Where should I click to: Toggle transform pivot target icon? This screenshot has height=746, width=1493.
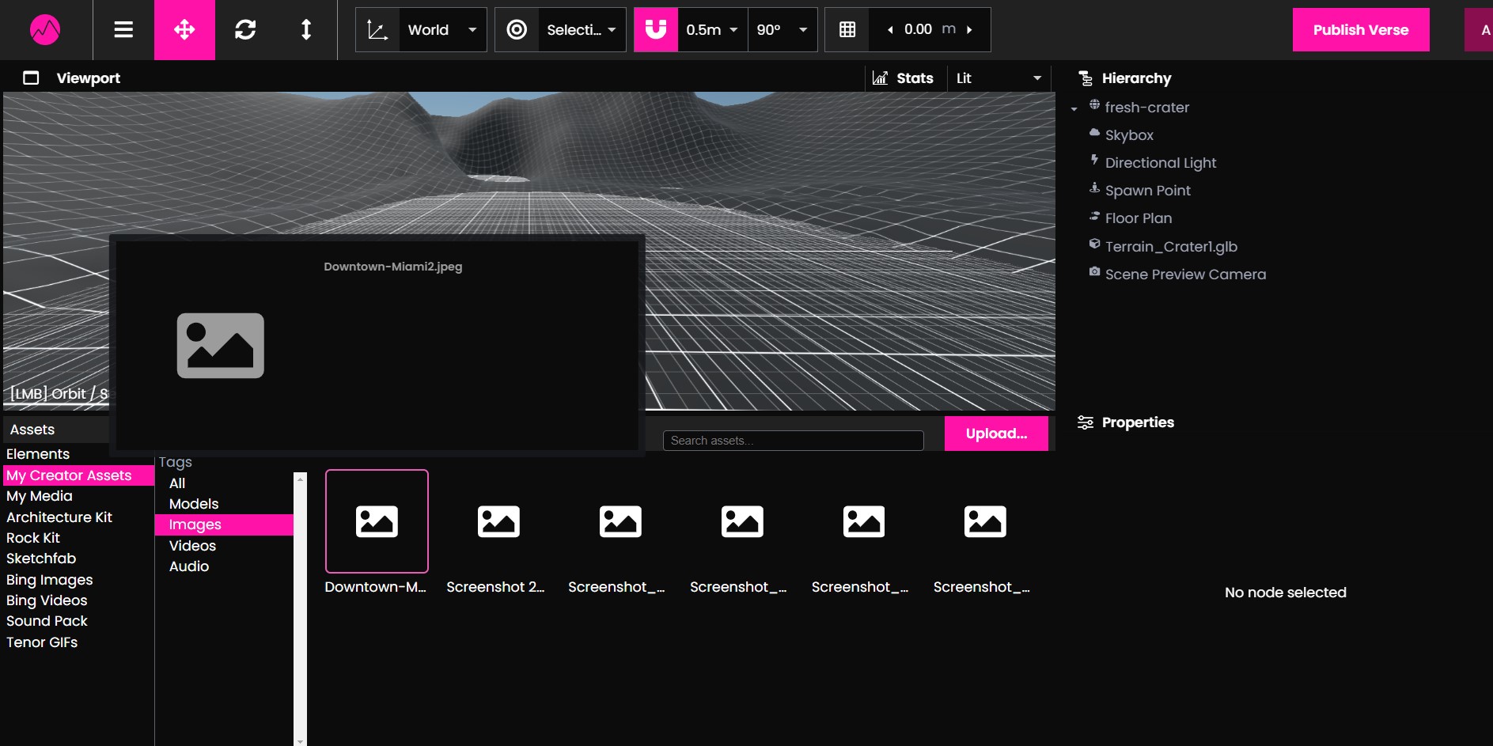coord(517,30)
